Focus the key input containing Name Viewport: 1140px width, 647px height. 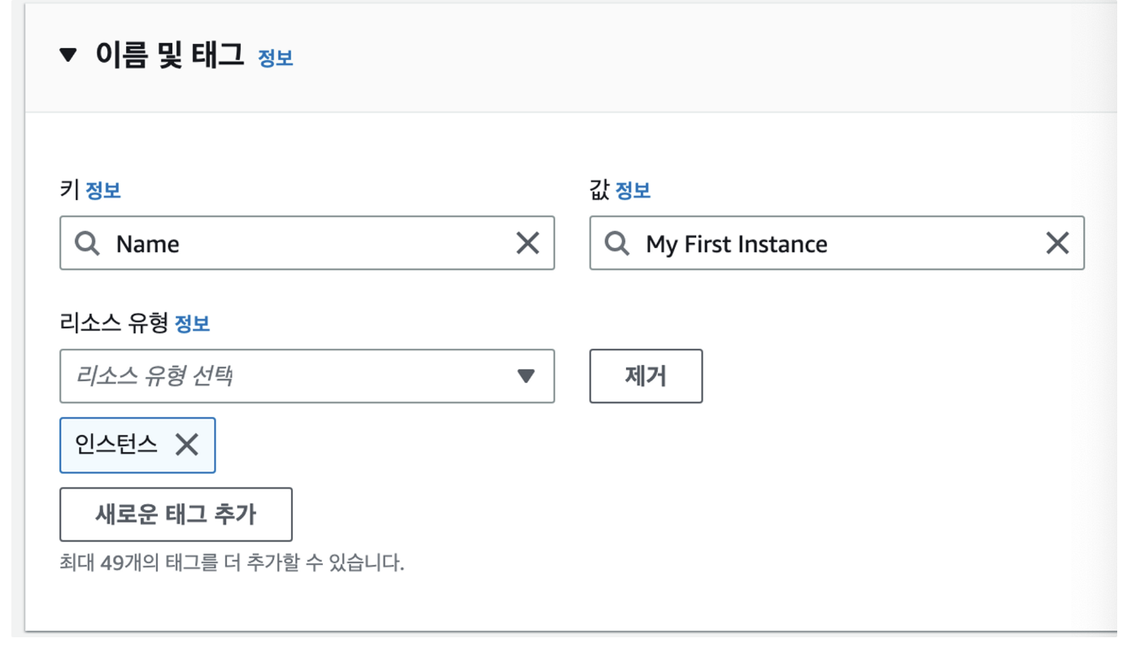pos(307,243)
